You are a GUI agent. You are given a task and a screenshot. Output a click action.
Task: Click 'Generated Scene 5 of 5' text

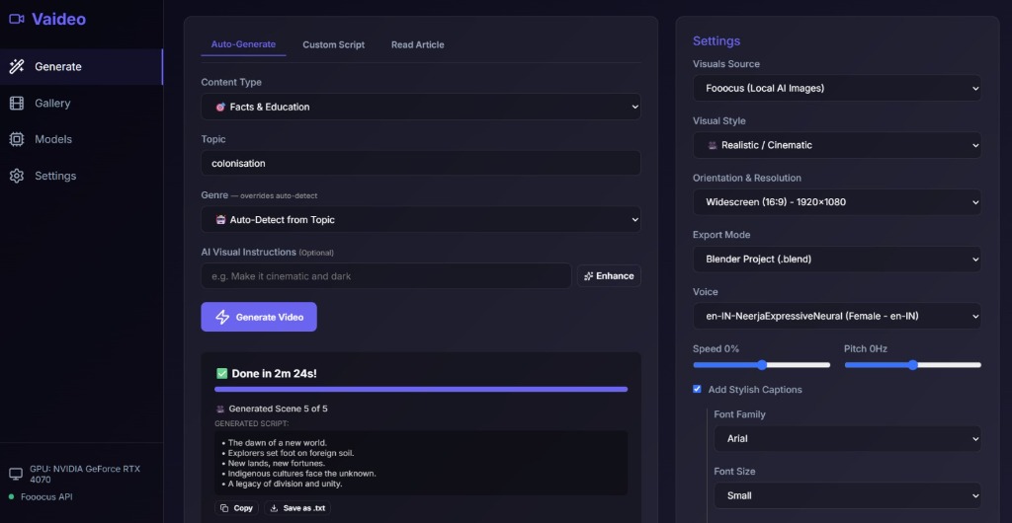click(278, 409)
